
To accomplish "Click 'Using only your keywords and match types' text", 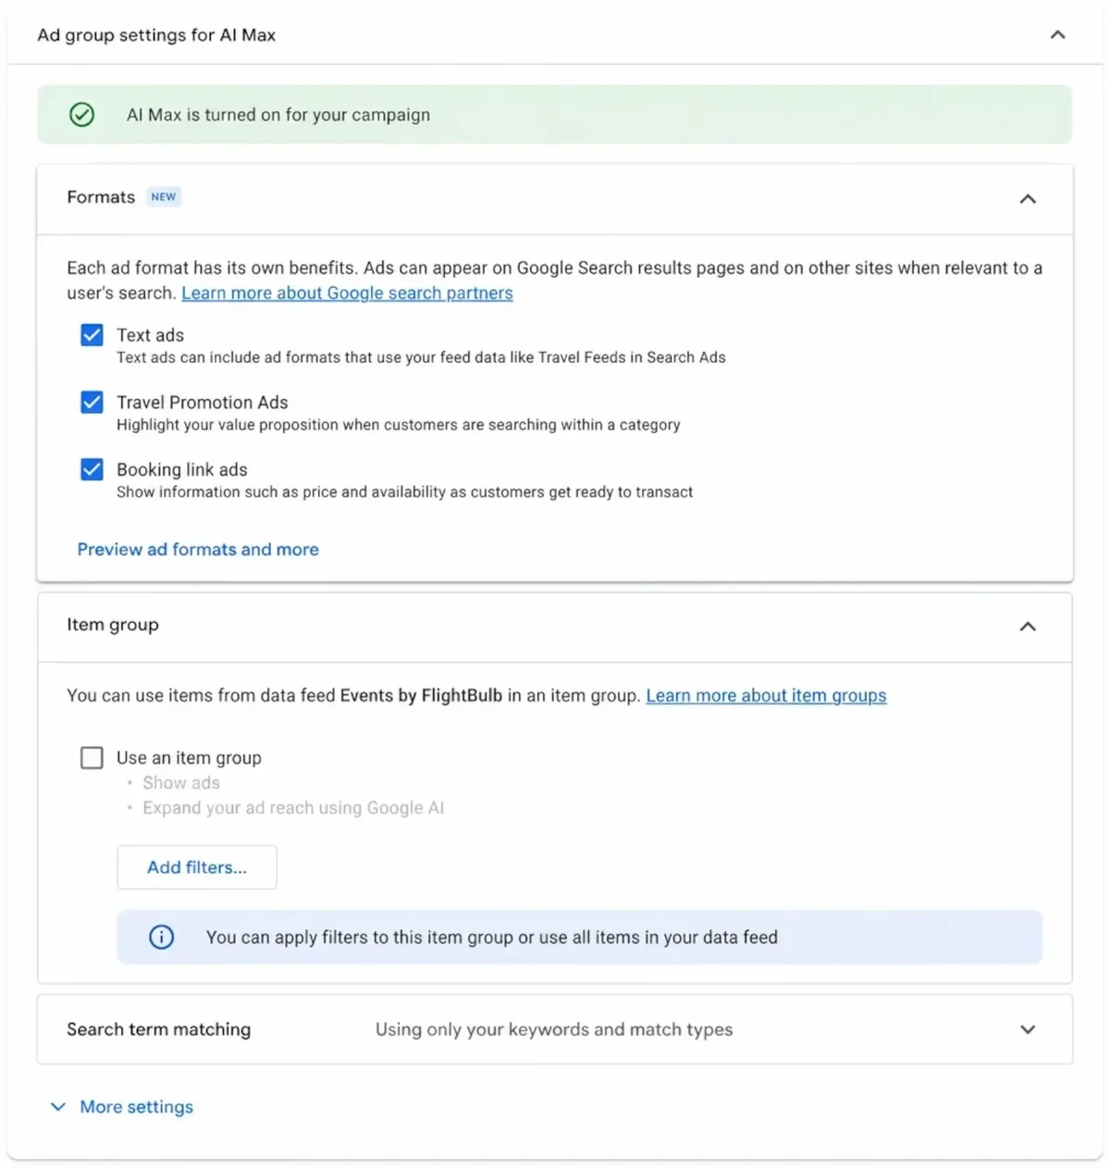I will pyautogui.click(x=554, y=1029).
